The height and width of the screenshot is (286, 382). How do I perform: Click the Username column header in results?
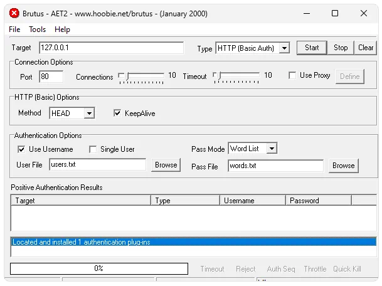coord(253,201)
